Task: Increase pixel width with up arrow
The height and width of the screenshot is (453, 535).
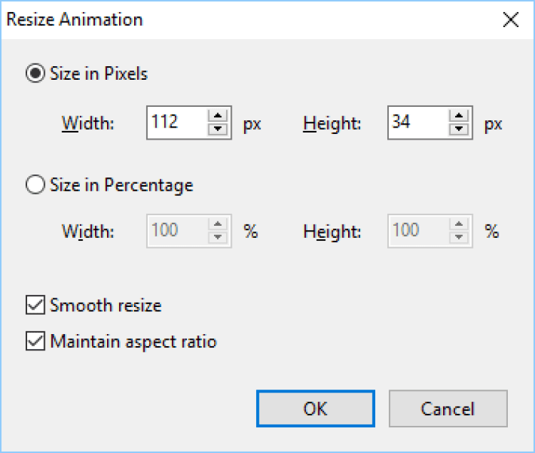Action: (x=217, y=116)
